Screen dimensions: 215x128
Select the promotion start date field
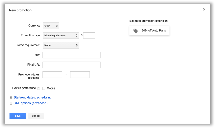coord(52,75)
